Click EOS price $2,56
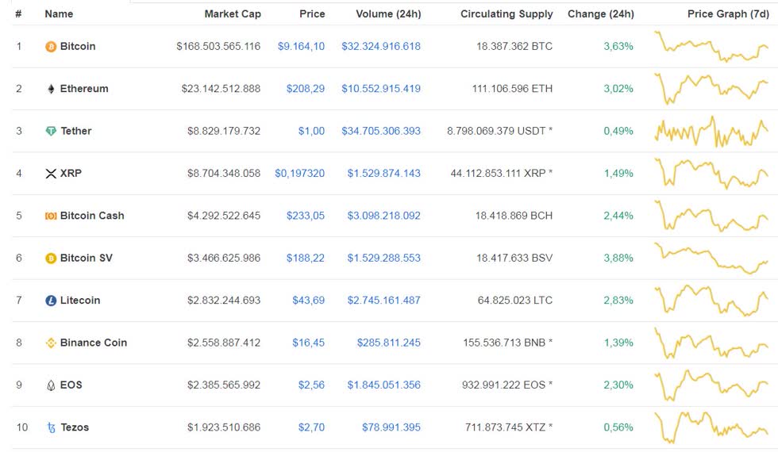 click(311, 385)
